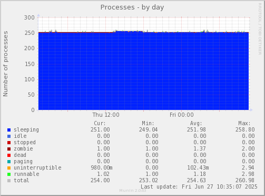Click the uninterruptible orange swatch
Viewport: 265px width, 196px height.
[x=9, y=168]
